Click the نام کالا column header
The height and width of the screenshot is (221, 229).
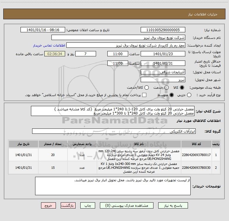click(139, 144)
